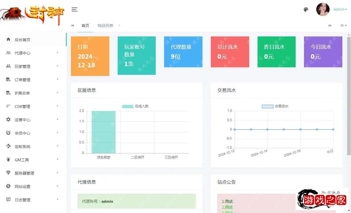Click the 服务器管理 diamond icon
Image resolution: width=351 pixels, height=213 pixels.
[x=8, y=173]
